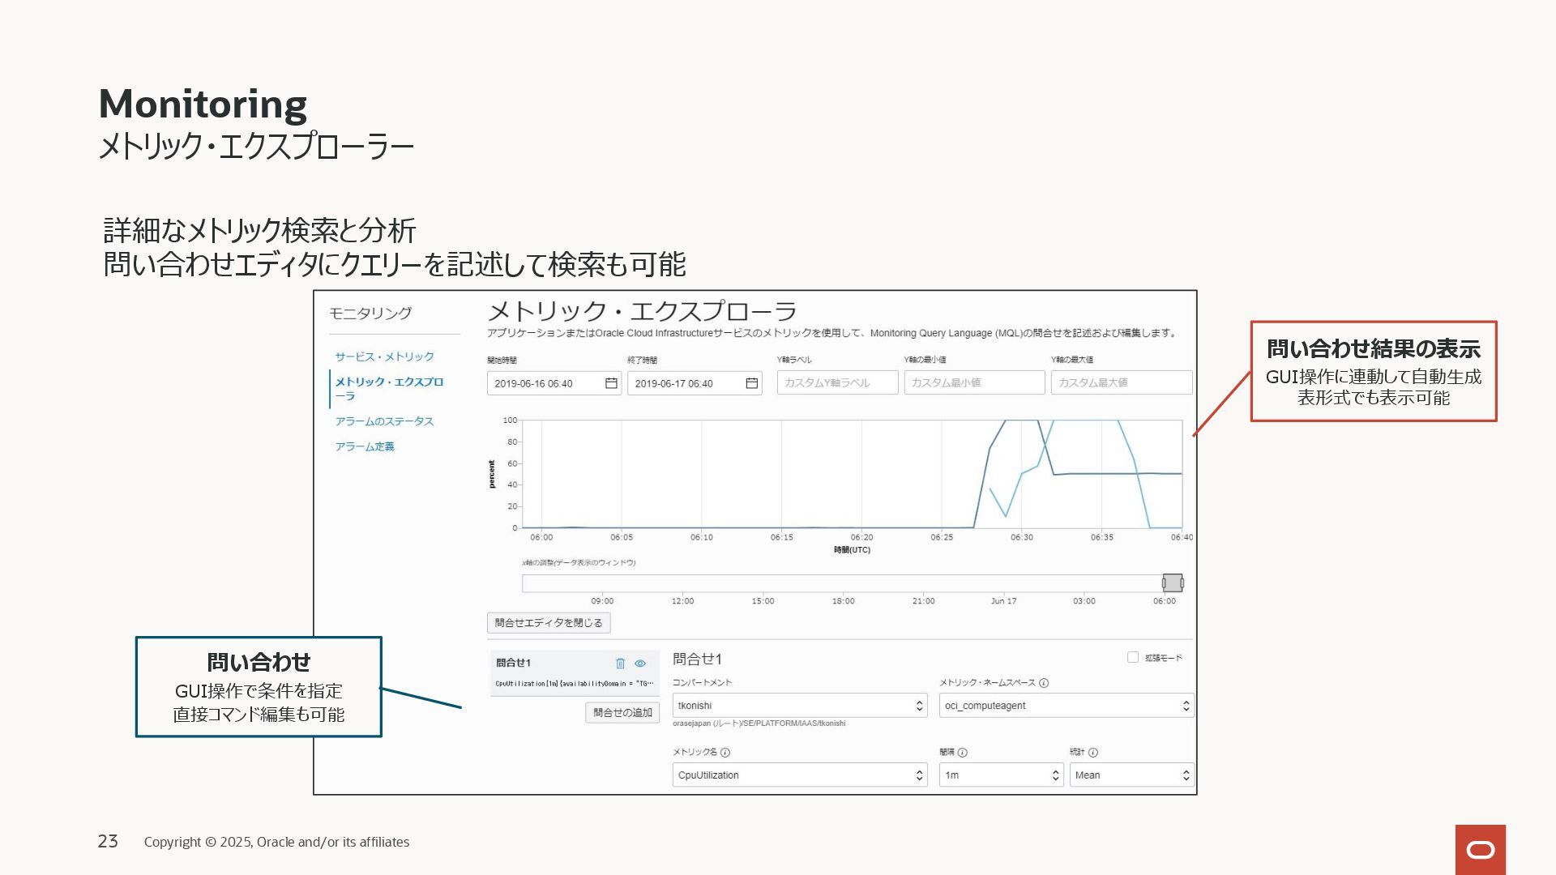Delete query 1 with the trash icon
1556x875 pixels.
621,664
